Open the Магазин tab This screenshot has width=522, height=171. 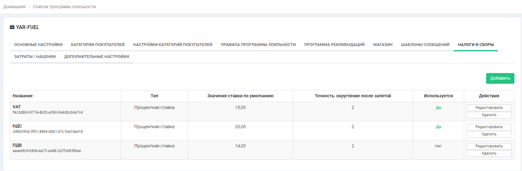[383, 45]
